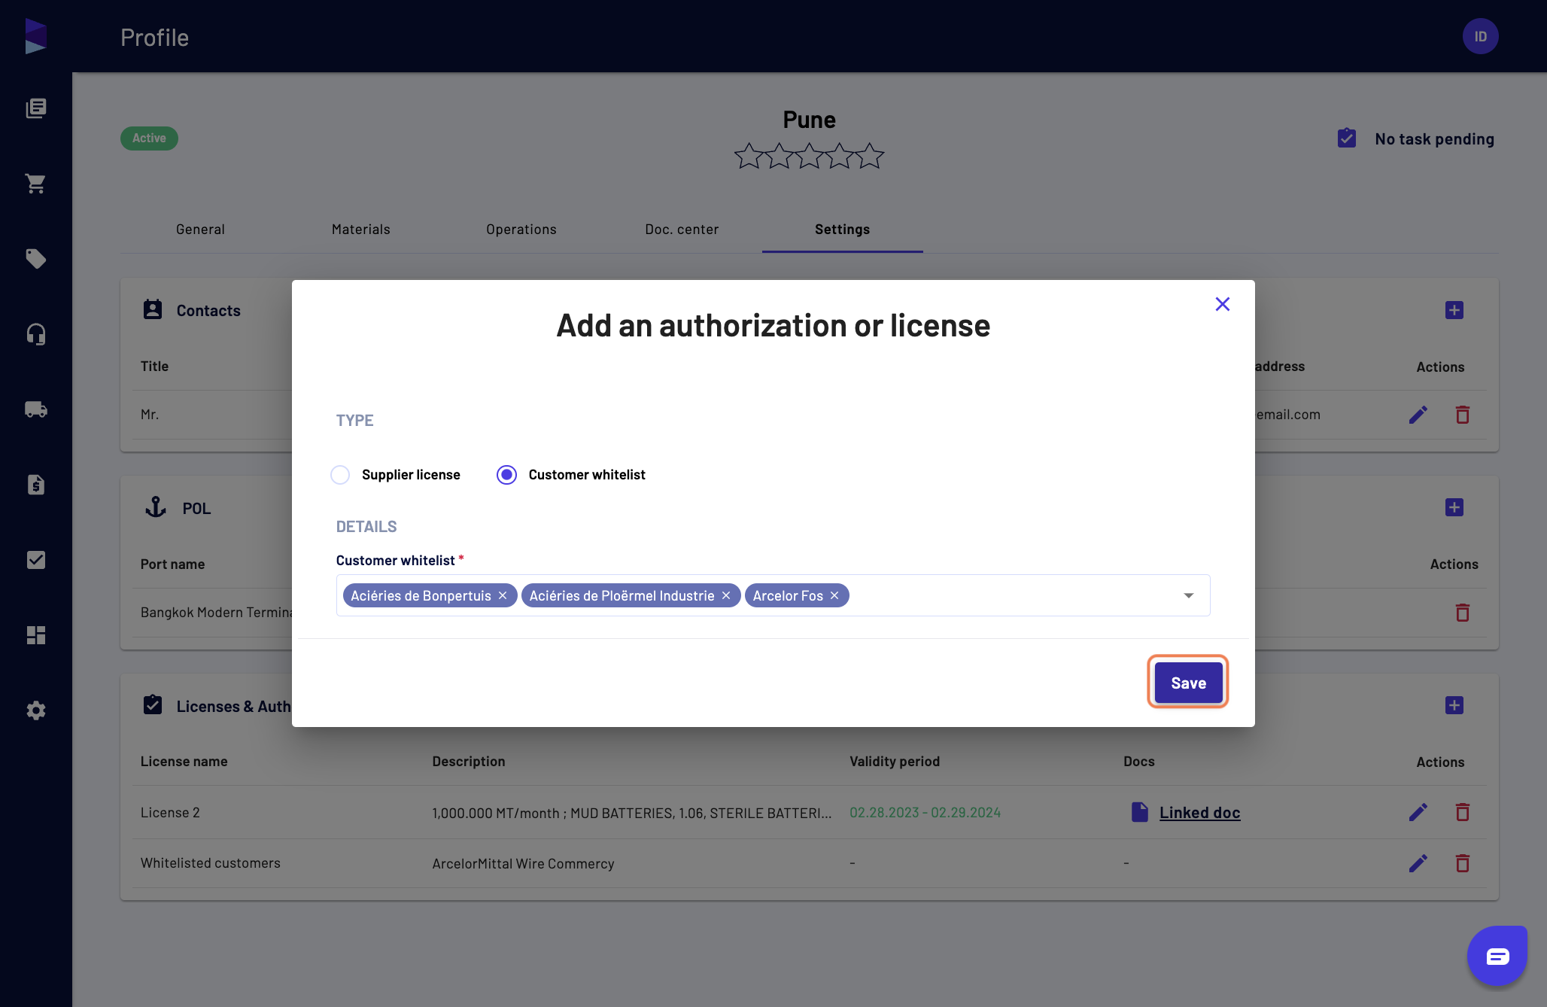1547x1007 pixels.
Task: Add a new license with plus icon
Action: pos(1454,705)
